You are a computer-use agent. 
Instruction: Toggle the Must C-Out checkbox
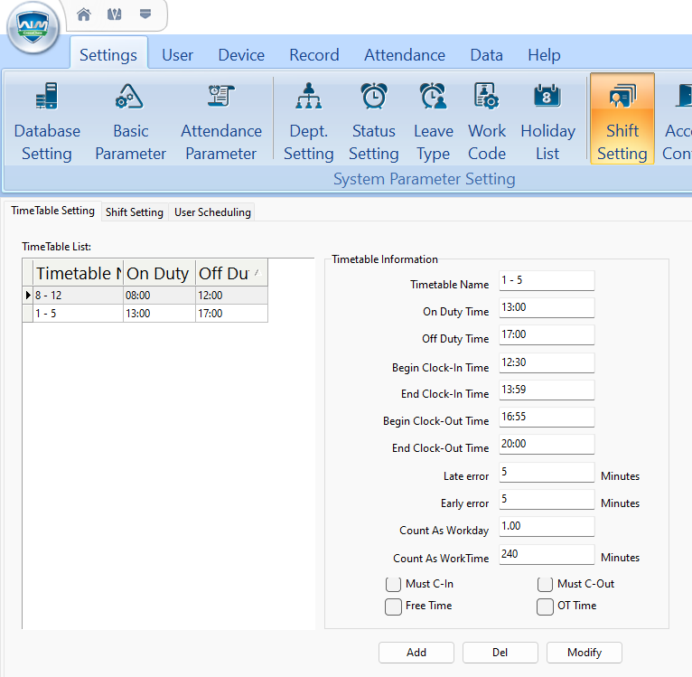[x=545, y=584]
